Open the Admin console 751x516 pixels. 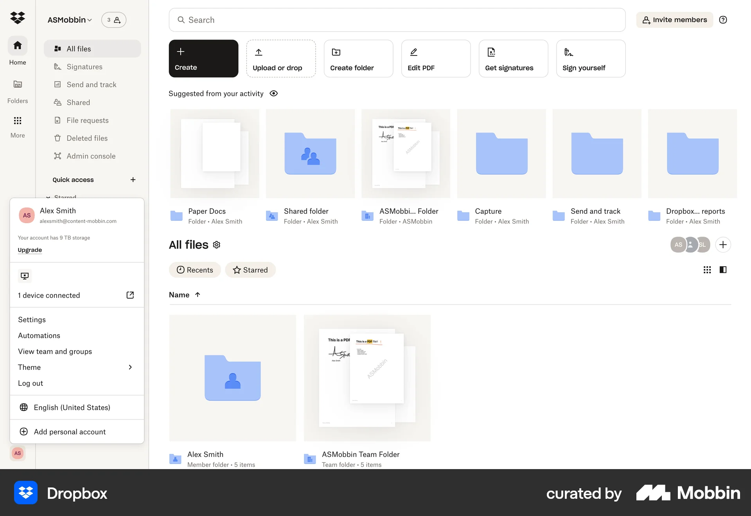pyautogui.click(x=90, y=156)
